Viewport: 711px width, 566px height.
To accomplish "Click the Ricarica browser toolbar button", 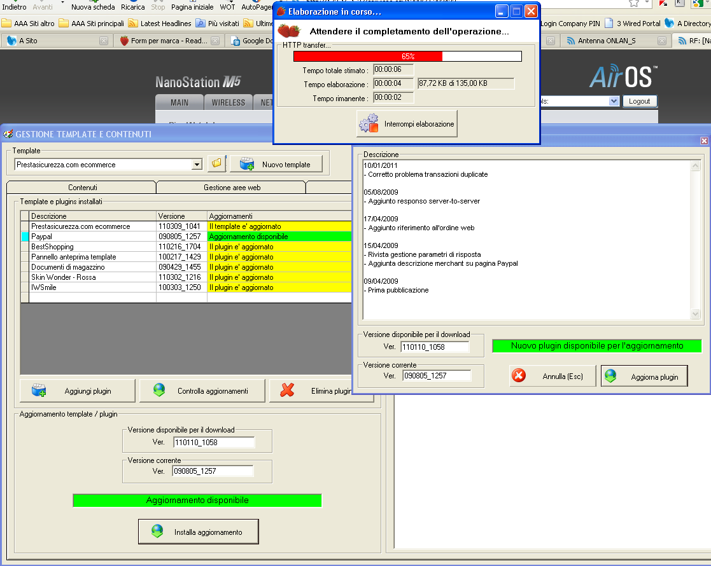I will [133, 6].
